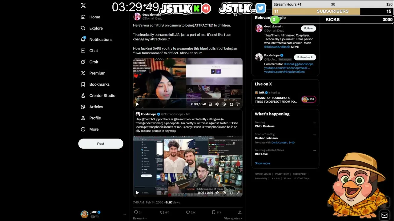
Task: Open settings gear on 0:41 video
Action: pyautogui.click(x=224, y=104)
